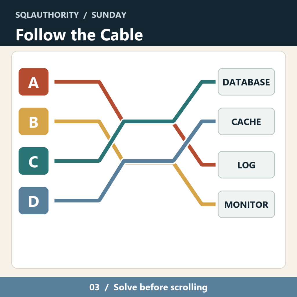Select the CACHE destination box
297x297 pixels.
246,122
